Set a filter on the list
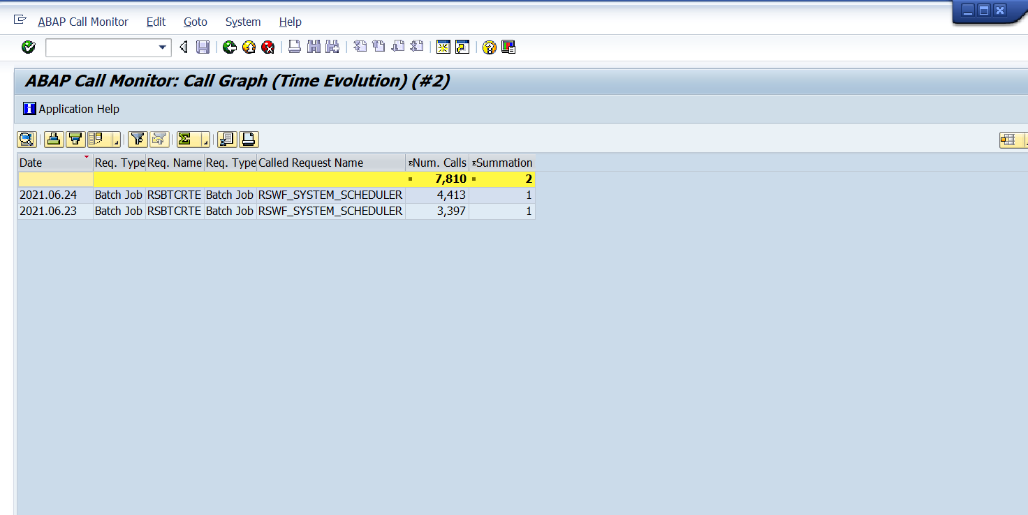1028x515 pixels. click(x=138, y=139)
